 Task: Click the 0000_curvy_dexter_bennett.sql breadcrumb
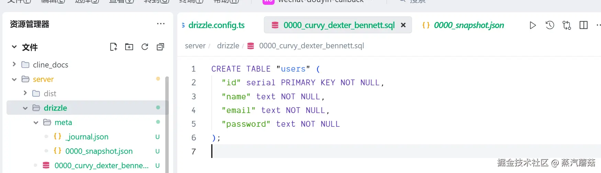(x=311, y=46)
